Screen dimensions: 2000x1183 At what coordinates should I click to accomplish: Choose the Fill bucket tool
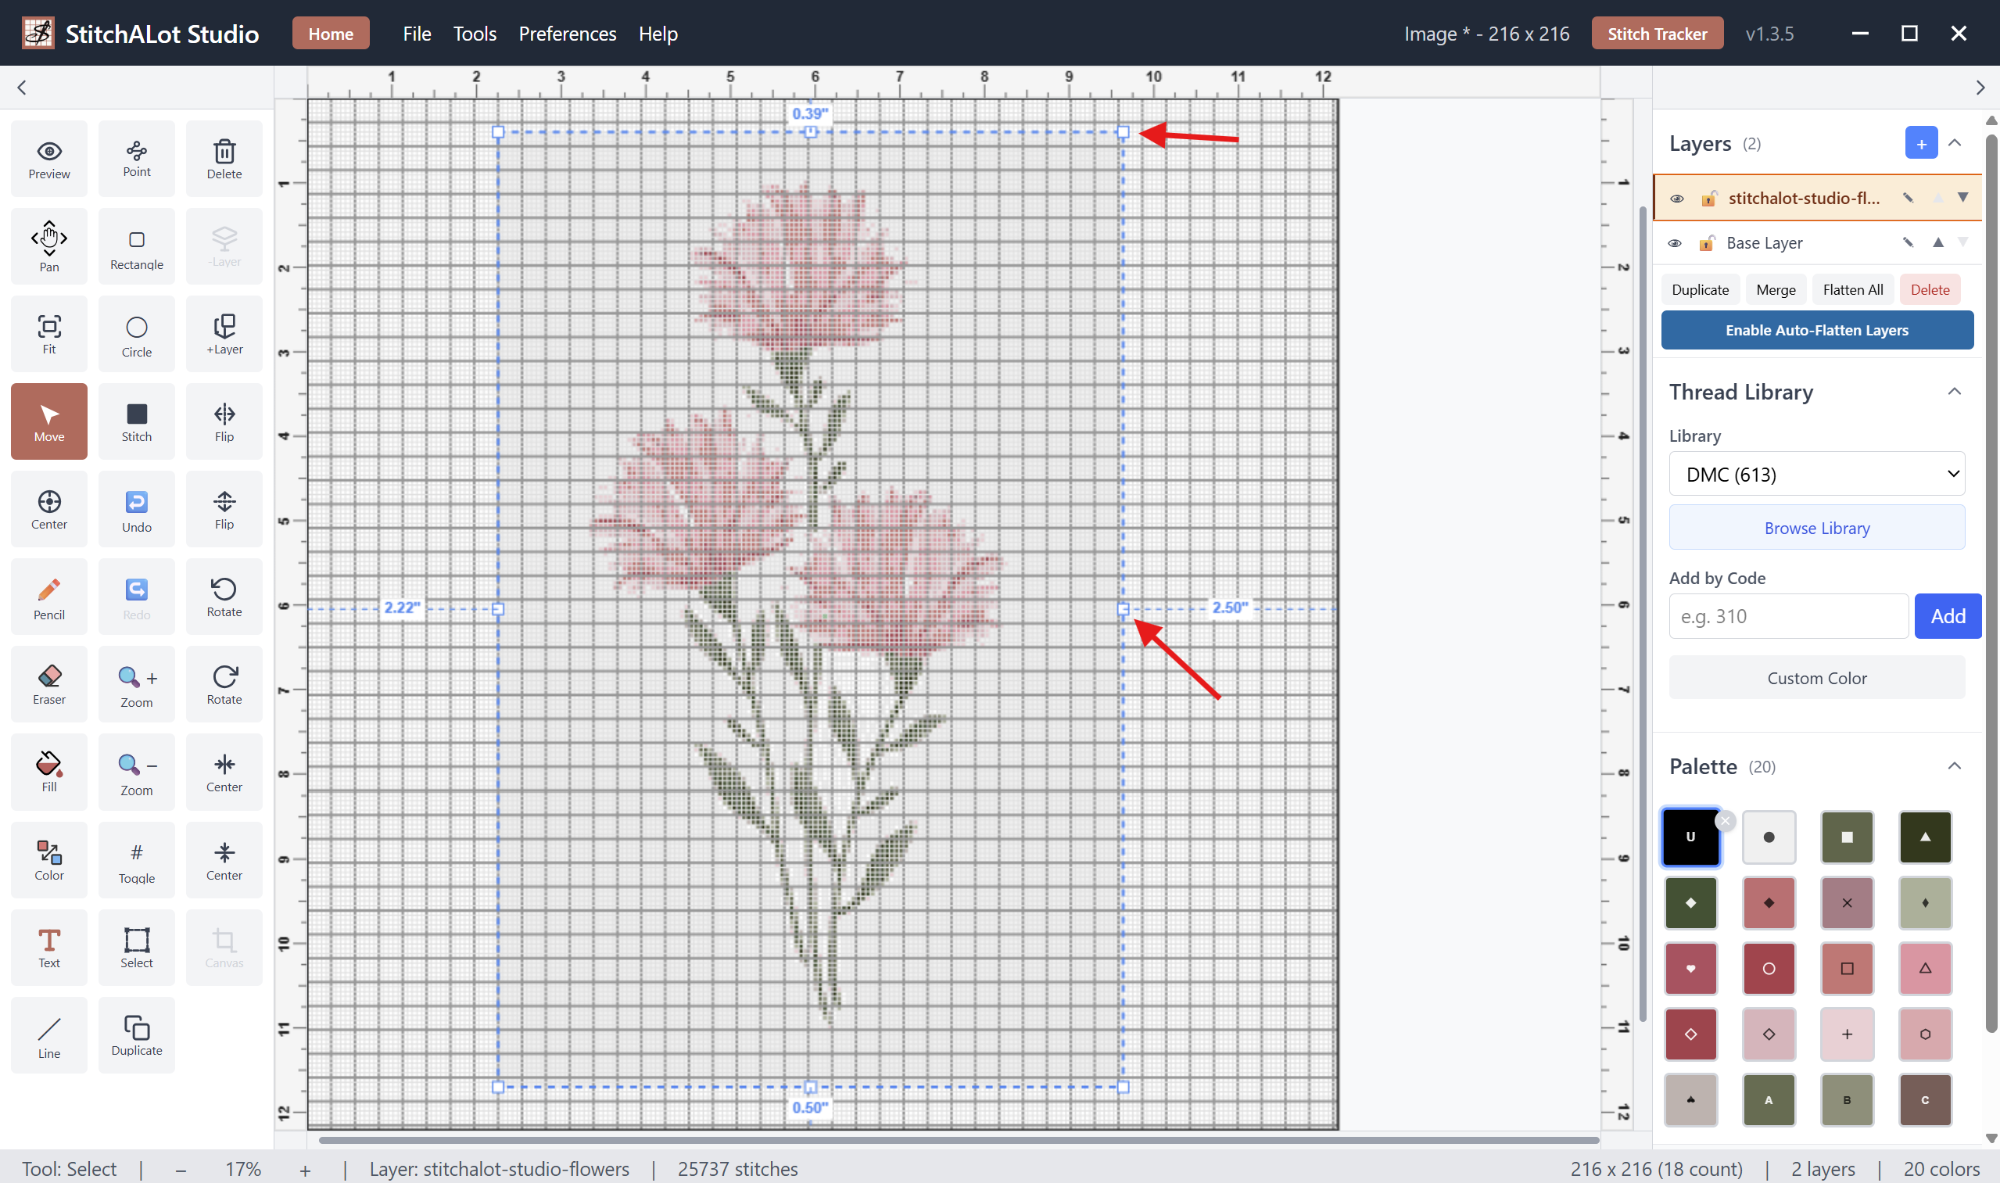click(x=48, y=772)
